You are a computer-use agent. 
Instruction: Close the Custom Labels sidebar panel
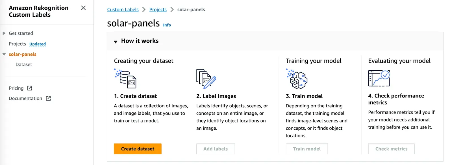point(83,8)
